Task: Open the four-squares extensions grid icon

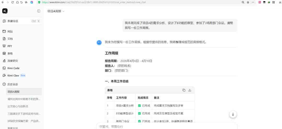Action: pyautogui.click(x=274, y=2)
